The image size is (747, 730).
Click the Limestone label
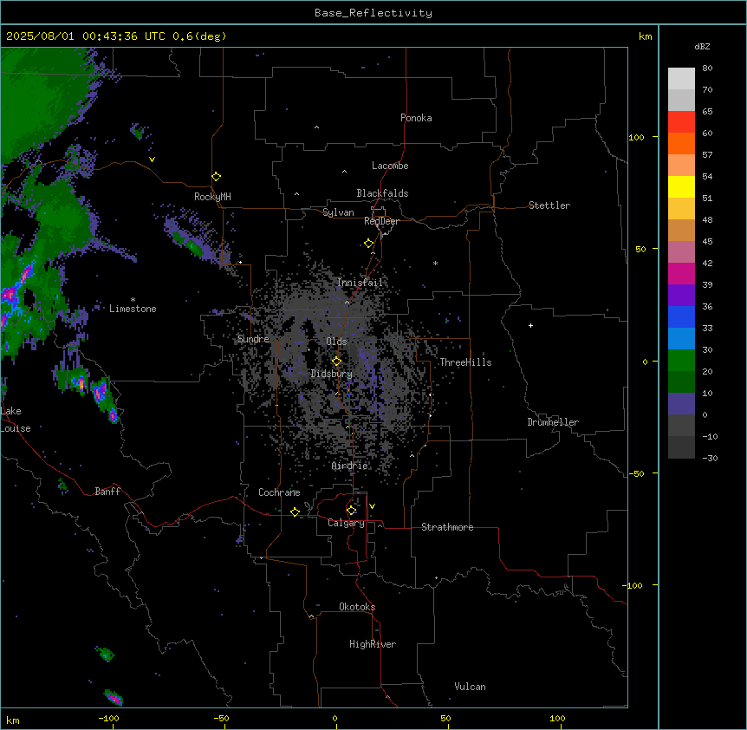tap(133, 309)
